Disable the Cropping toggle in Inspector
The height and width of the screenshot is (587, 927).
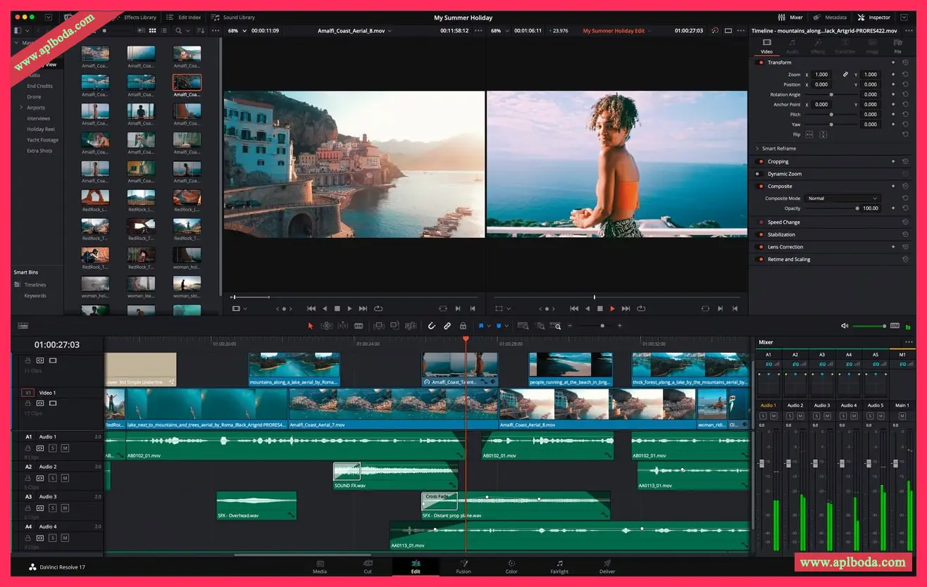coord(760,162)
